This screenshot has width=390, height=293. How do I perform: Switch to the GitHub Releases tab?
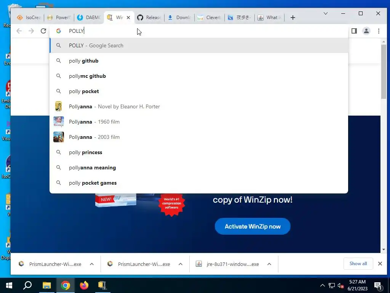click(x=149, y=18)
